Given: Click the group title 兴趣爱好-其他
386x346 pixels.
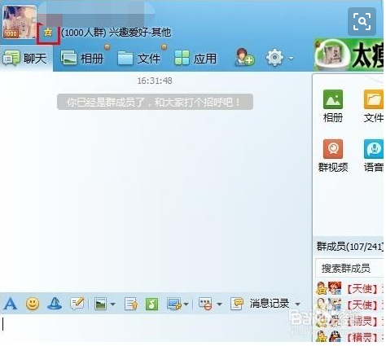Looking at the screenshot, I should tap(140, 33).
